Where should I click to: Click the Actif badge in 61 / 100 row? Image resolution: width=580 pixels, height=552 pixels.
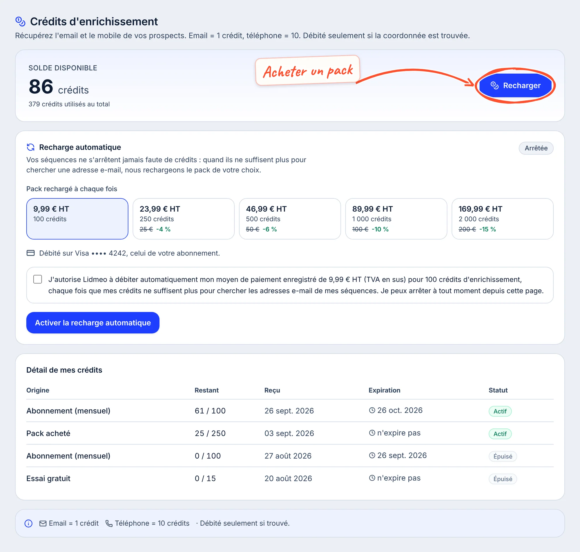[500, 411]
